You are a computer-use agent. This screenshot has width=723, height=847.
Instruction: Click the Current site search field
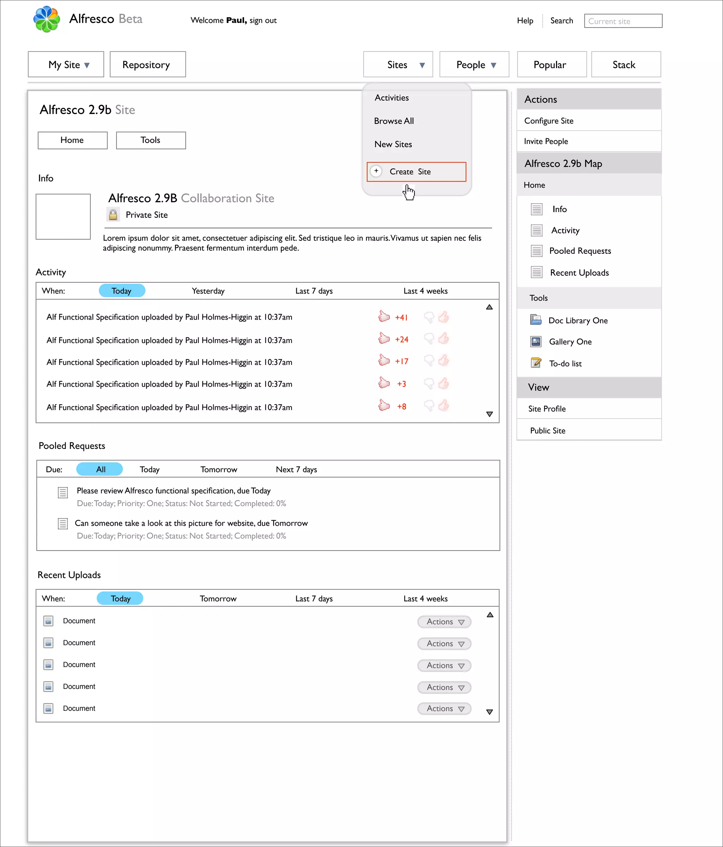(x=623, y=21)
